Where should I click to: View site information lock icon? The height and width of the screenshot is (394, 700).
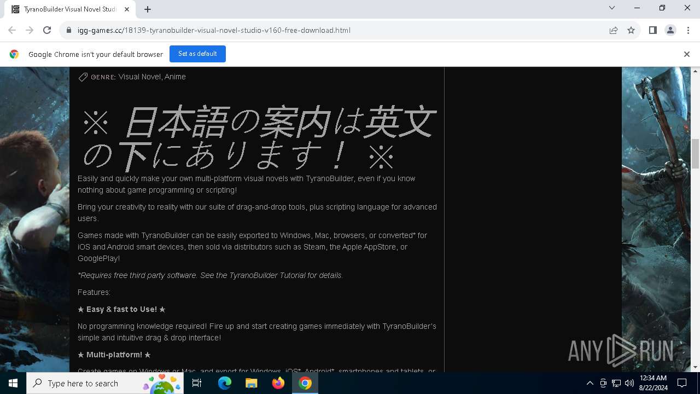(x=69, y=30)
